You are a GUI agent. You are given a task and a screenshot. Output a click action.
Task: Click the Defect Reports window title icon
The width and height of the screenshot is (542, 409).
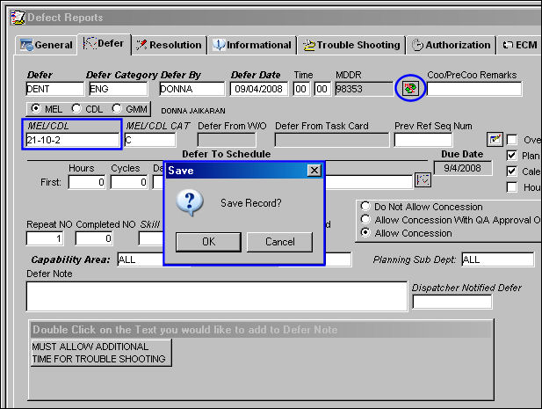18,18
